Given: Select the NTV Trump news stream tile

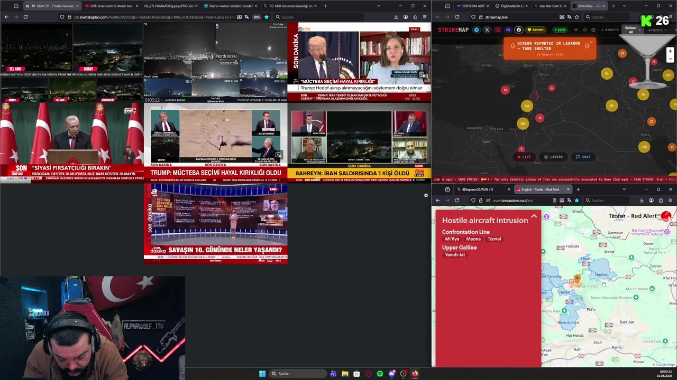Looking at the screenshot, I should 359,62.
